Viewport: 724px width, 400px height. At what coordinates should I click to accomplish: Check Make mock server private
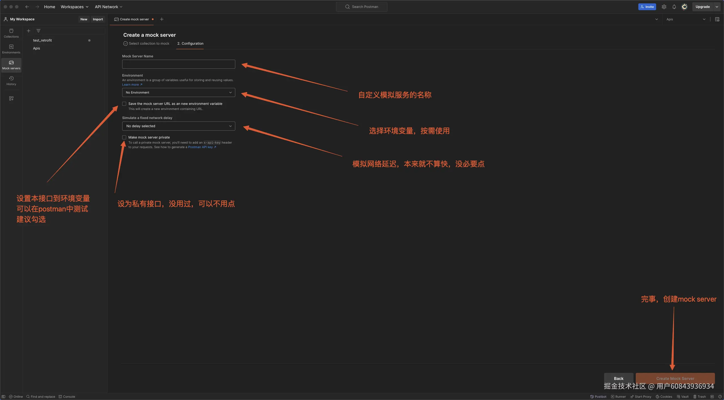[124, 137]
